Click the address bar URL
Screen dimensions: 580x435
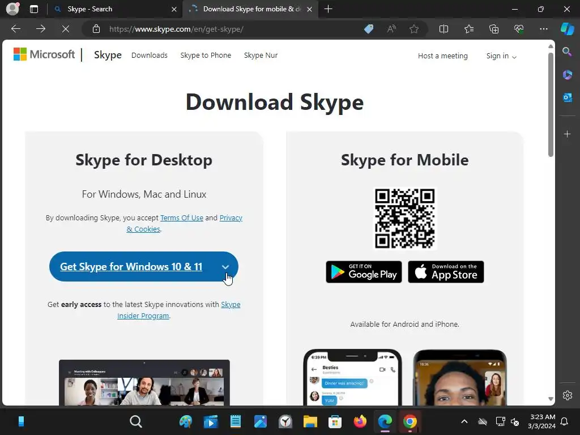point(177,29)
